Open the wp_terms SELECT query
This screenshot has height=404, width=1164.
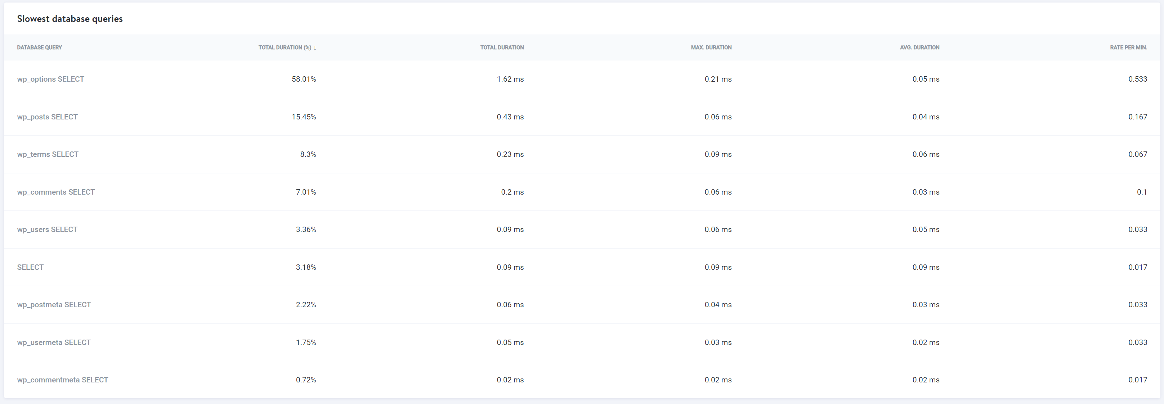pos(48,154)
